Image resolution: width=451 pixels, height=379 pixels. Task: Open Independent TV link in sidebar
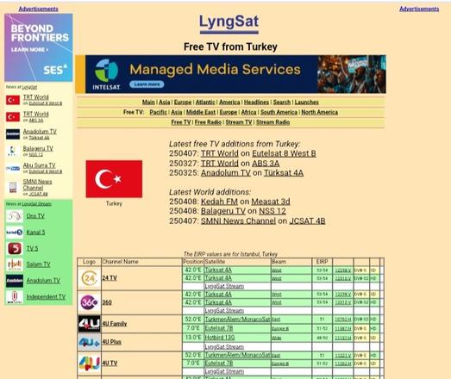pos(46,297)
